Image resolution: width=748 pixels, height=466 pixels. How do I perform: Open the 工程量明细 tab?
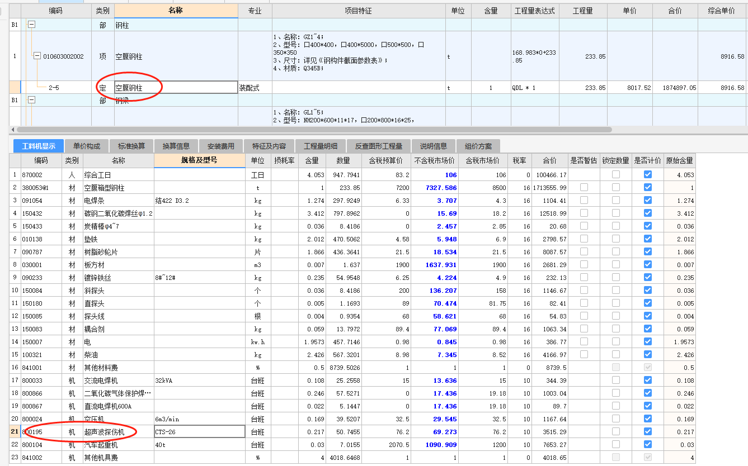click(321, 146)
